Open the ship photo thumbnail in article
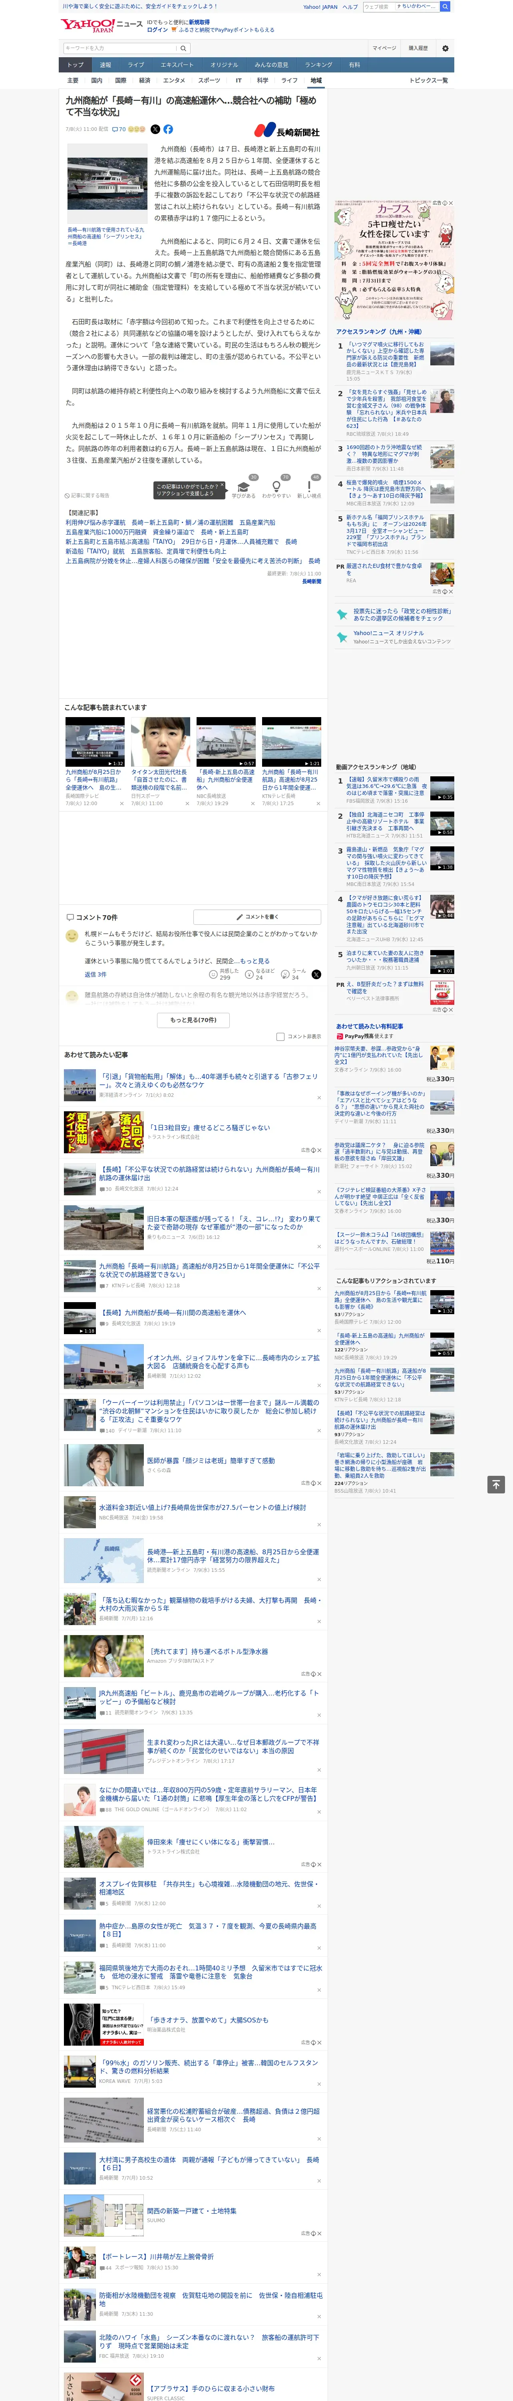The image size is (513, 2401). [x=106, y=184]
